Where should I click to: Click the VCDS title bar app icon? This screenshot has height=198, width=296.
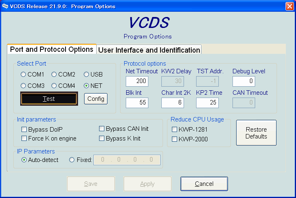5,6
